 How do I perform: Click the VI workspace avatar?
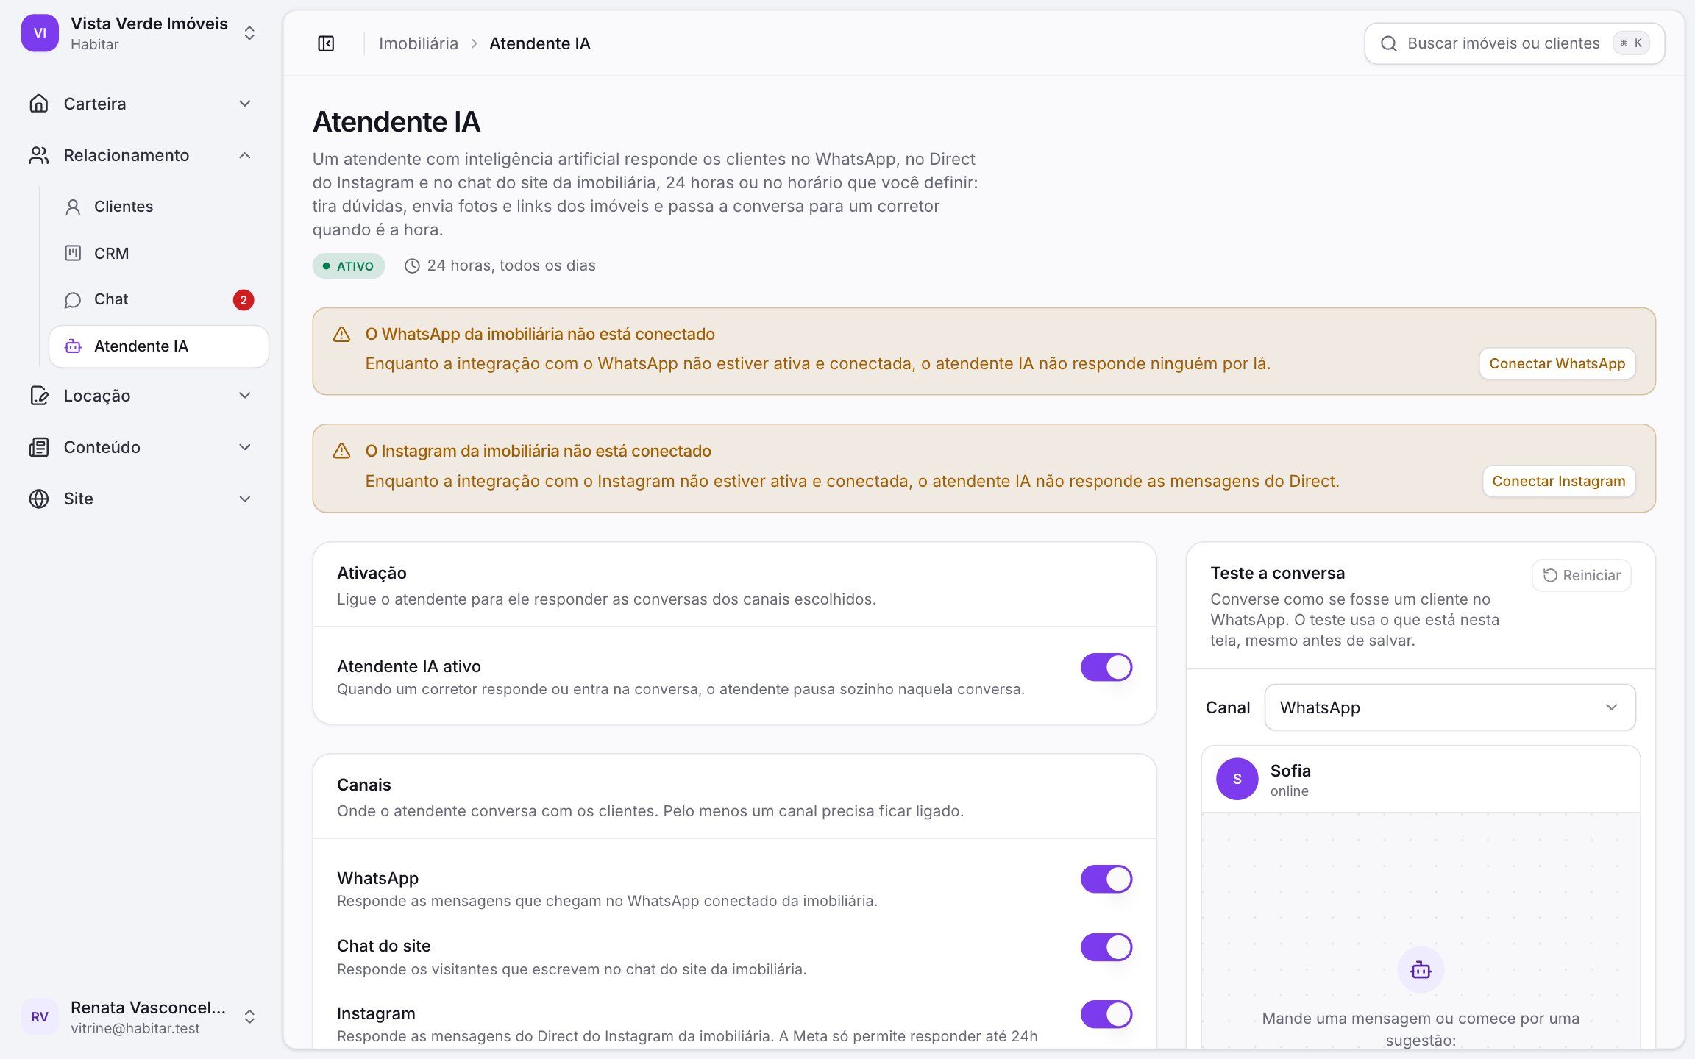(x=40, y=33)
